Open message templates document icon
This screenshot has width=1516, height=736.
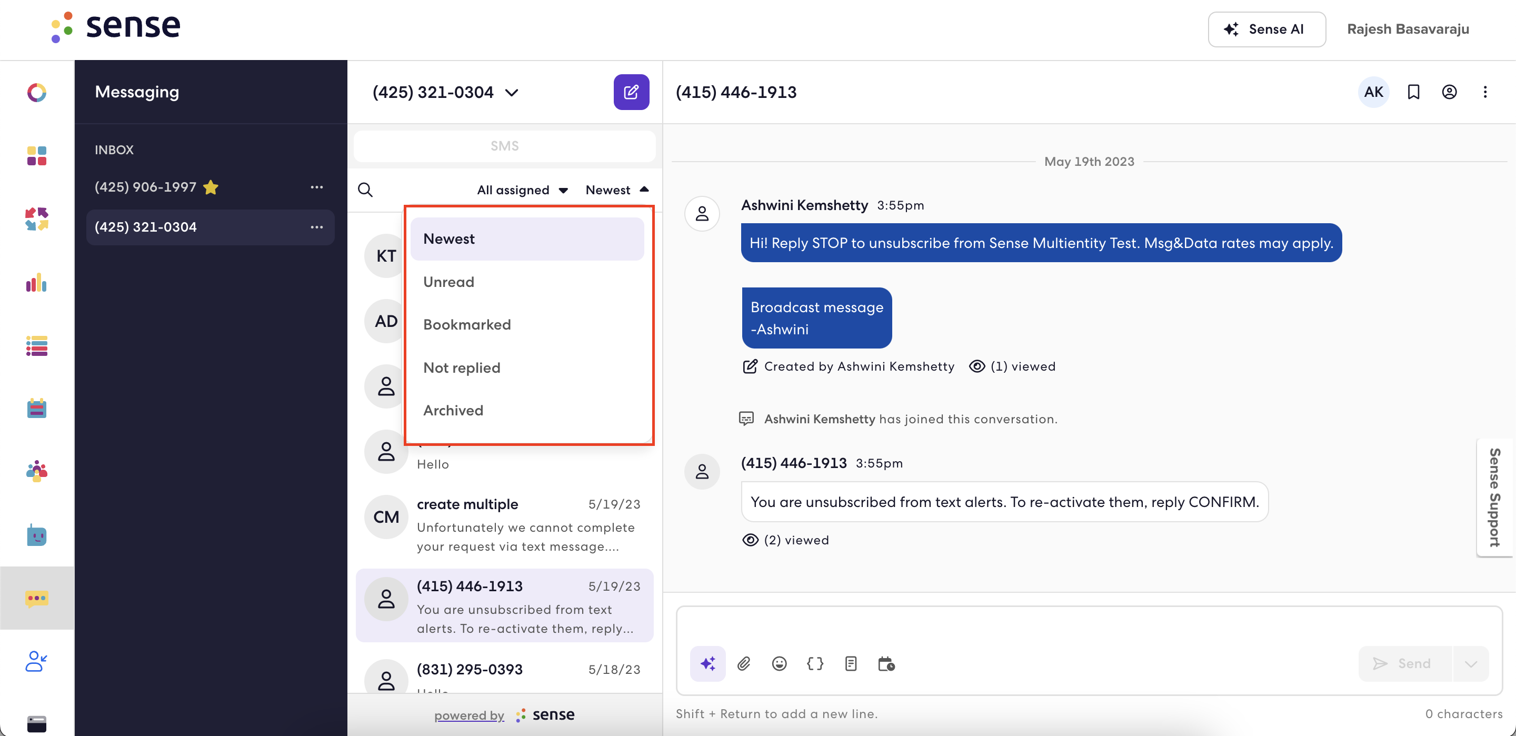[x=851, y=663]
